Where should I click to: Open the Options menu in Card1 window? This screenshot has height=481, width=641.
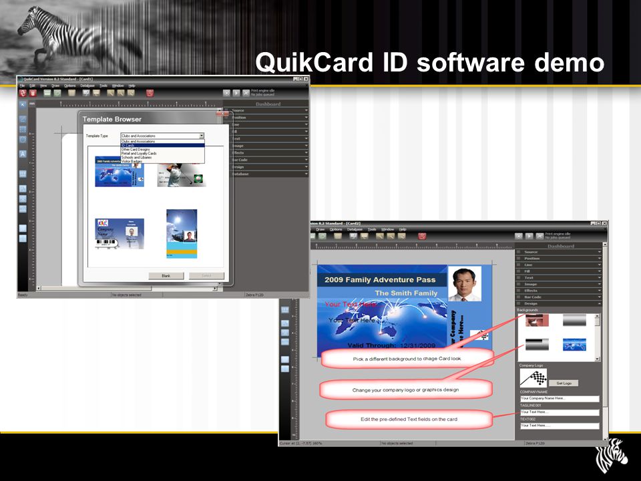click(x=70, y=86)
